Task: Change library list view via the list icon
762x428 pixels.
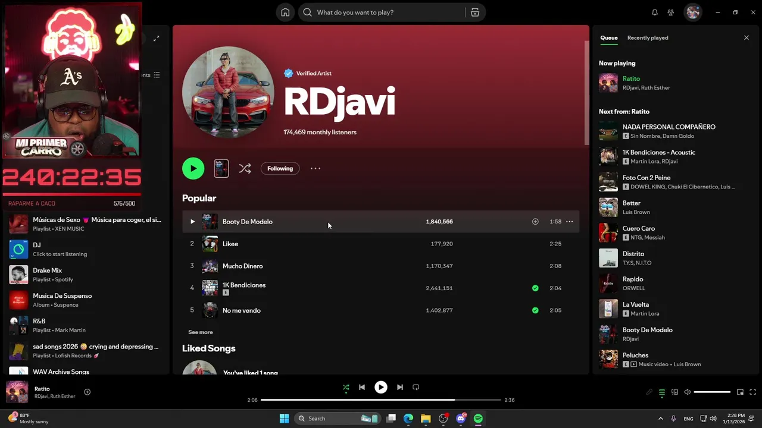Action: coord(157,75)
